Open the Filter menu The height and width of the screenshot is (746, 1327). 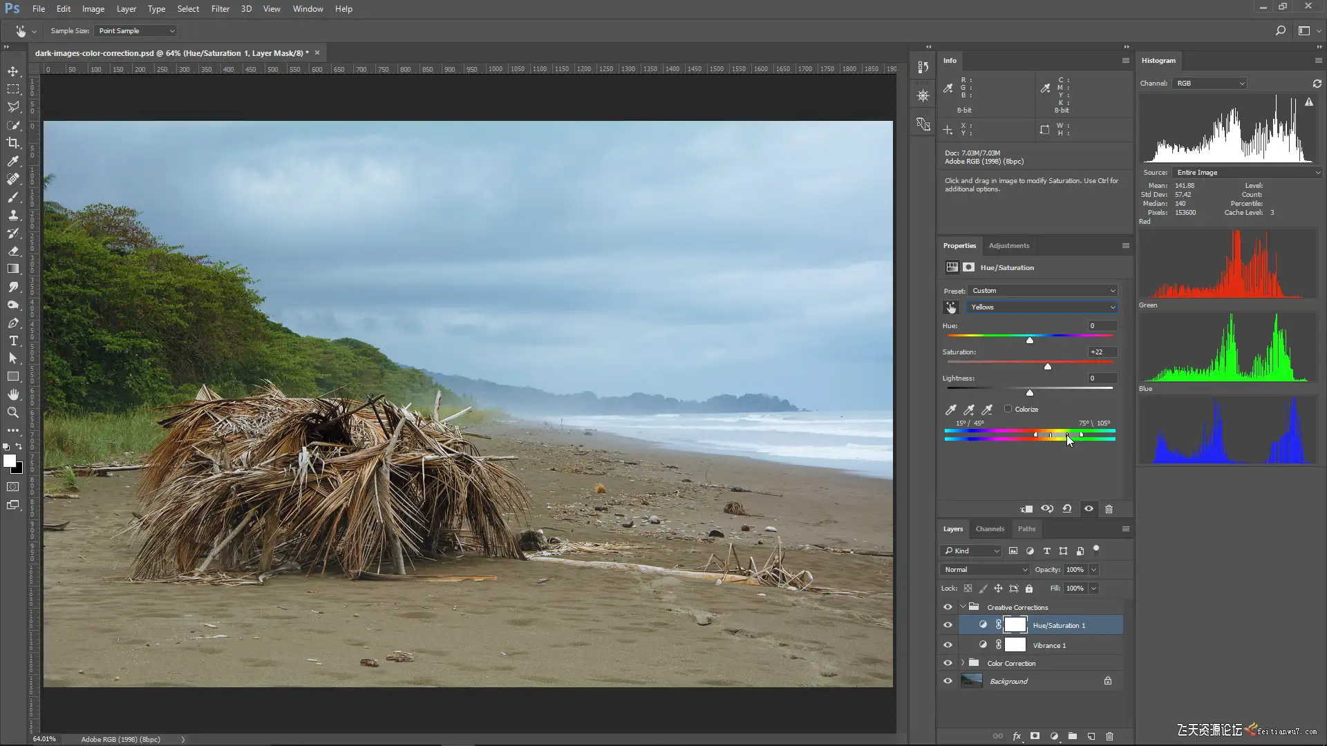click(220, 9)
